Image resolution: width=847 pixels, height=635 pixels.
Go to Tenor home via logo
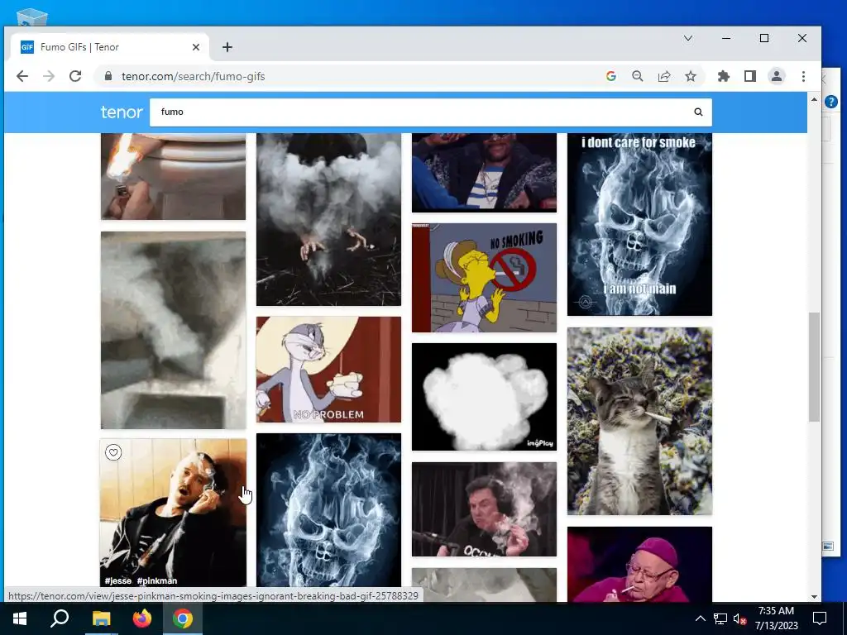(x=122, y=112)
